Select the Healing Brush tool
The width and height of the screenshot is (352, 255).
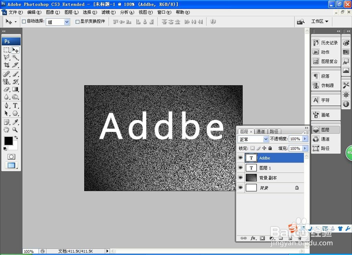pyautogui.click(x=6, y=74)
